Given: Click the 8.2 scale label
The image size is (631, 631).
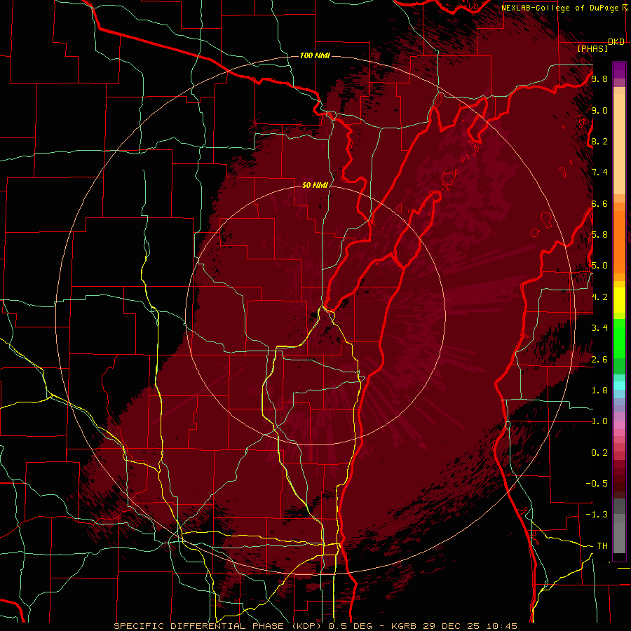Looking at the screenshot, I should click(x=599, y=141).
